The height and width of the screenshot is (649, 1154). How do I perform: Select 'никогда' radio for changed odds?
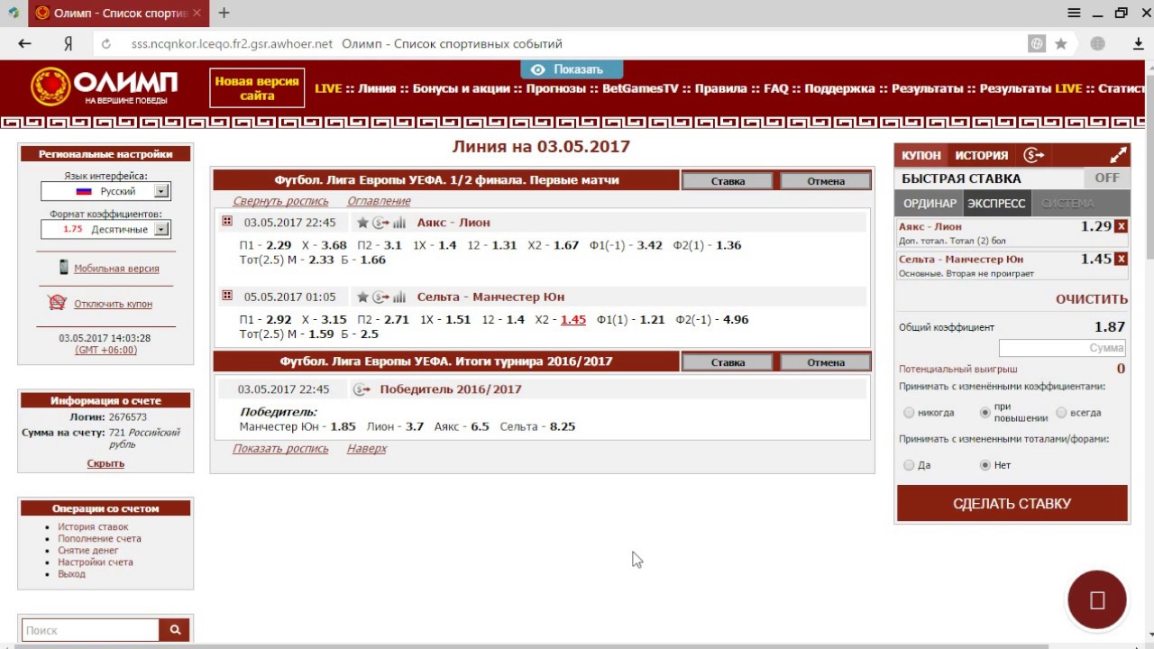coord(909,413)
